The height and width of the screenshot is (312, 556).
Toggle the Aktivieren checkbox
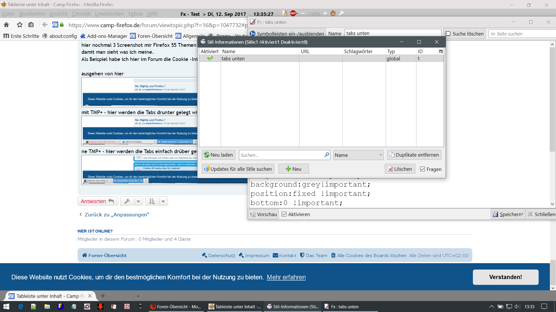tap(284, 214)
